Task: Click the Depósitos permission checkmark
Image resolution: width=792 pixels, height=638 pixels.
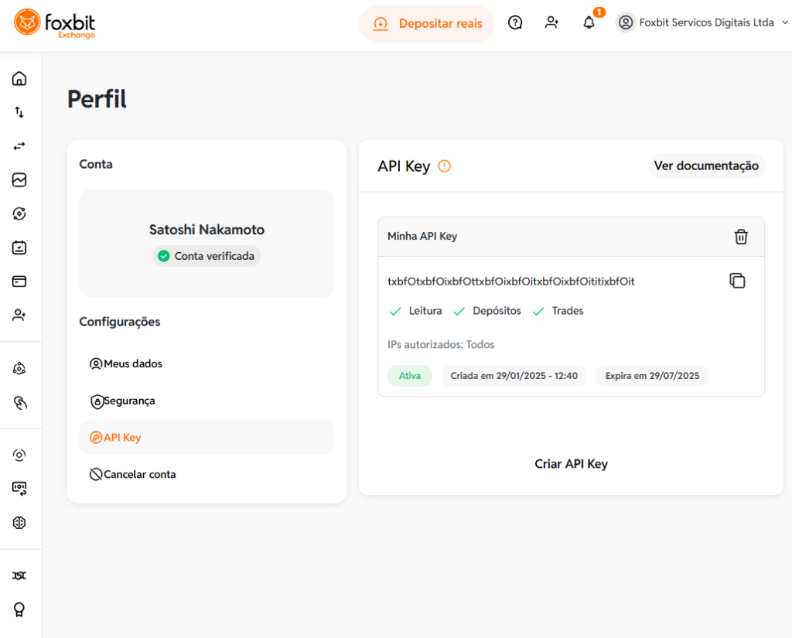Action: tap(459, 311)
